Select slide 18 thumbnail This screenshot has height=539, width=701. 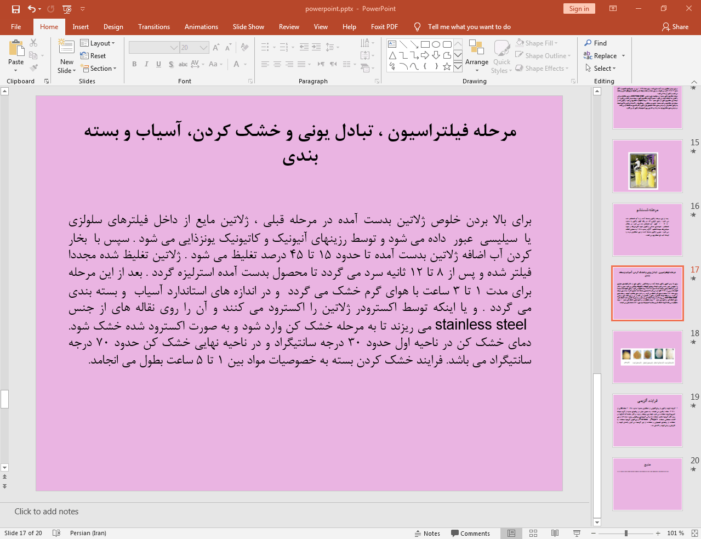[647, 357]
